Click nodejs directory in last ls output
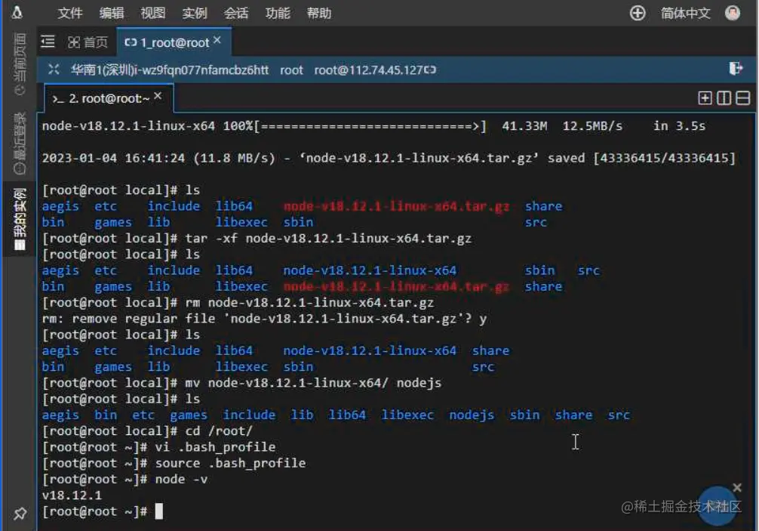This screenshot has width=759, height=531. click(472, 415)
